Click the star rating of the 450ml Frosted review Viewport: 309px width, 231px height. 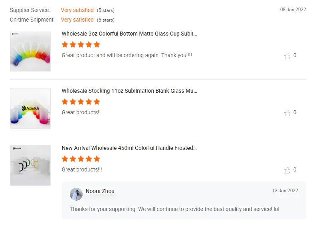coord(81,159)
